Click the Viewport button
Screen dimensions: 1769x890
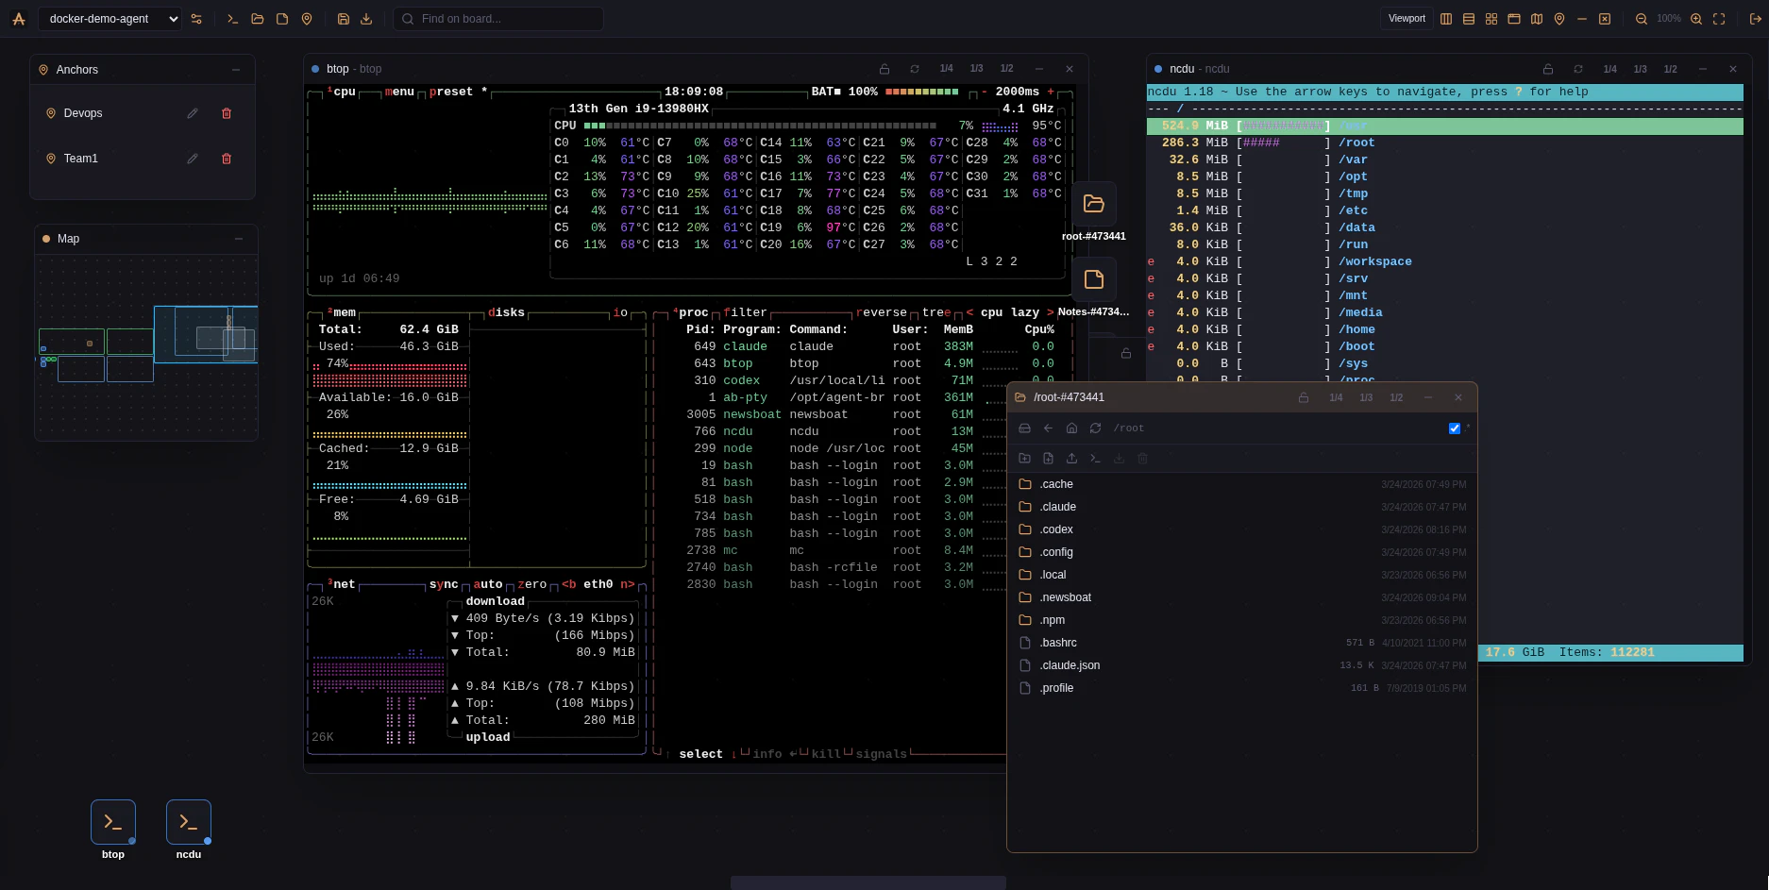coord(1407,19)
